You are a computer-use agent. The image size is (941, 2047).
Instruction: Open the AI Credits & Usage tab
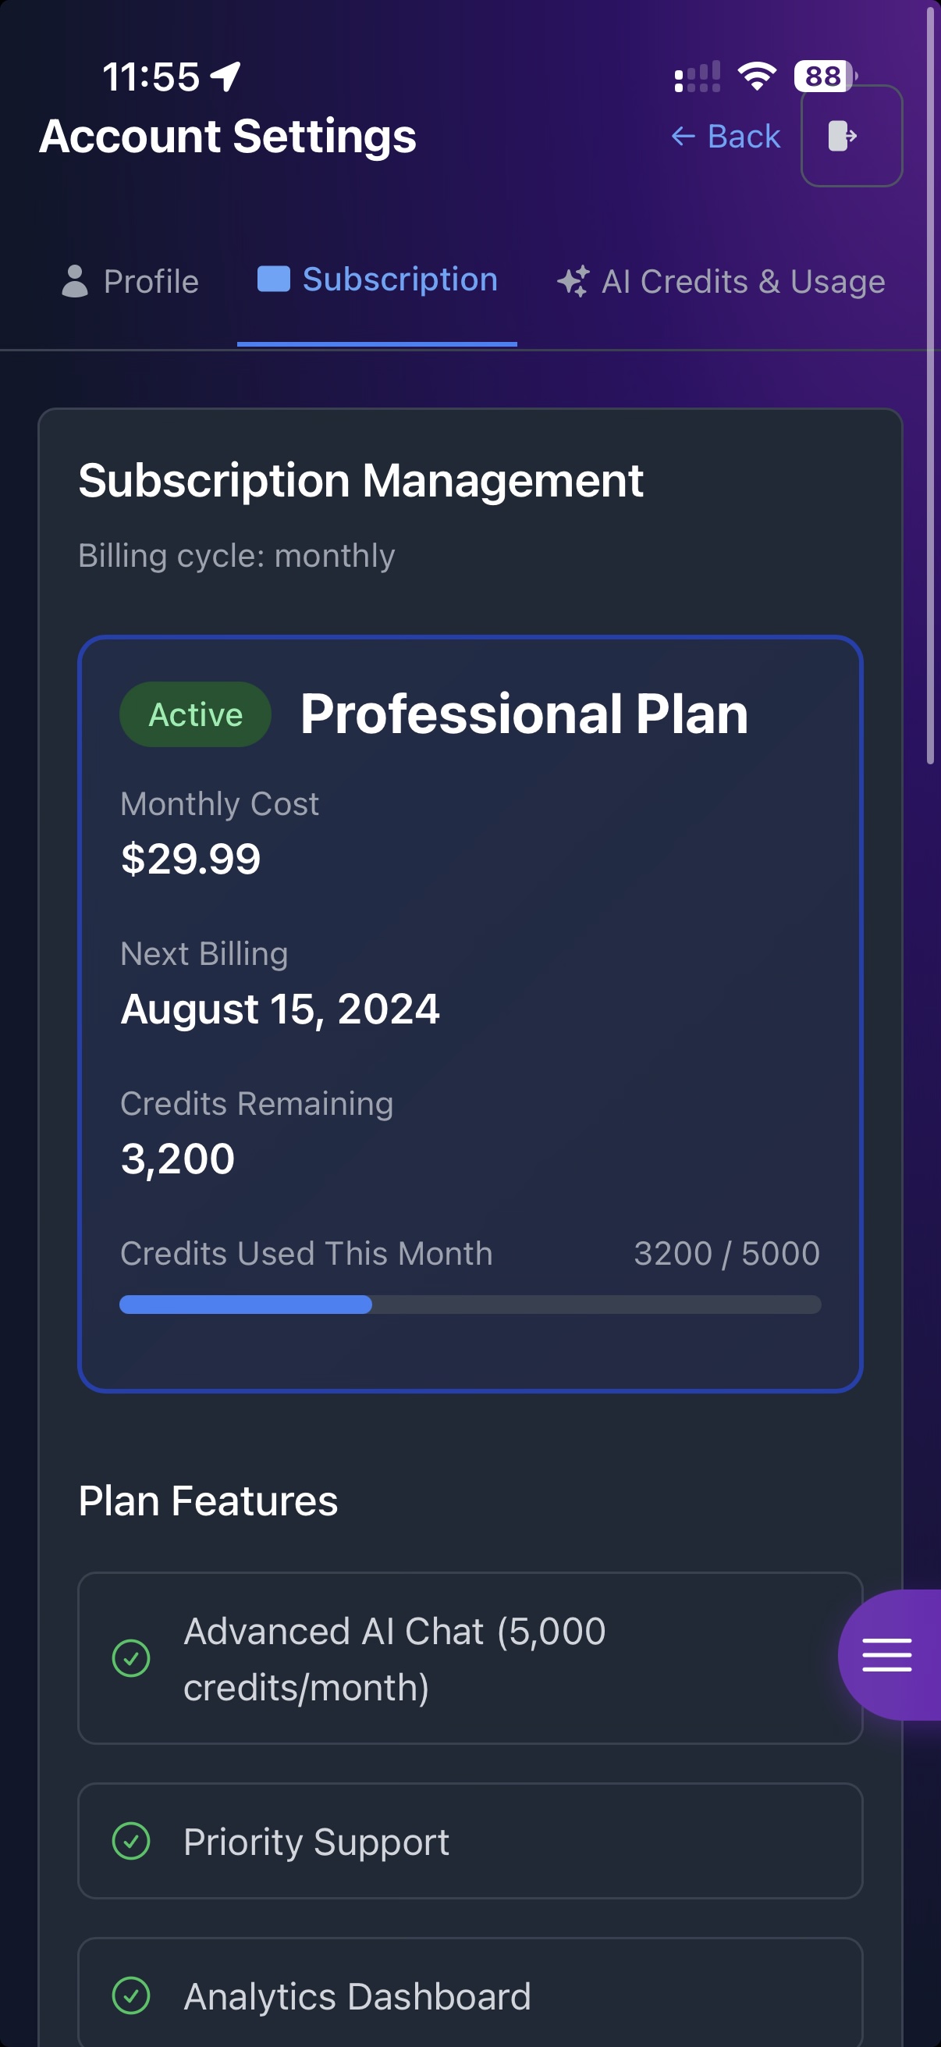click(721, 281)
